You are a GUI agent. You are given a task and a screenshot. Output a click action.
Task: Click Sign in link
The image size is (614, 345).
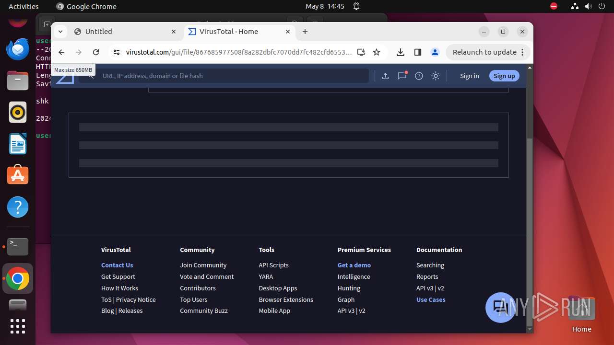[x=469, y=76]
